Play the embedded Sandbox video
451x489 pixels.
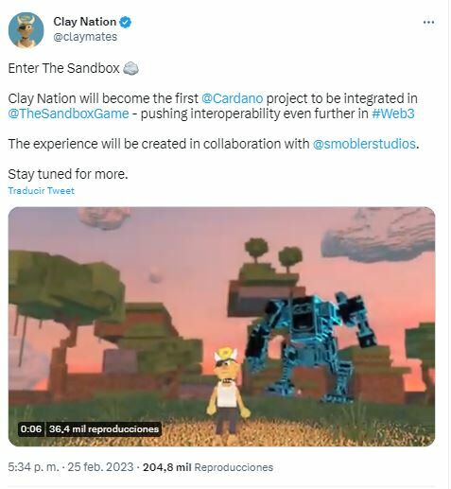pos(221,326)
